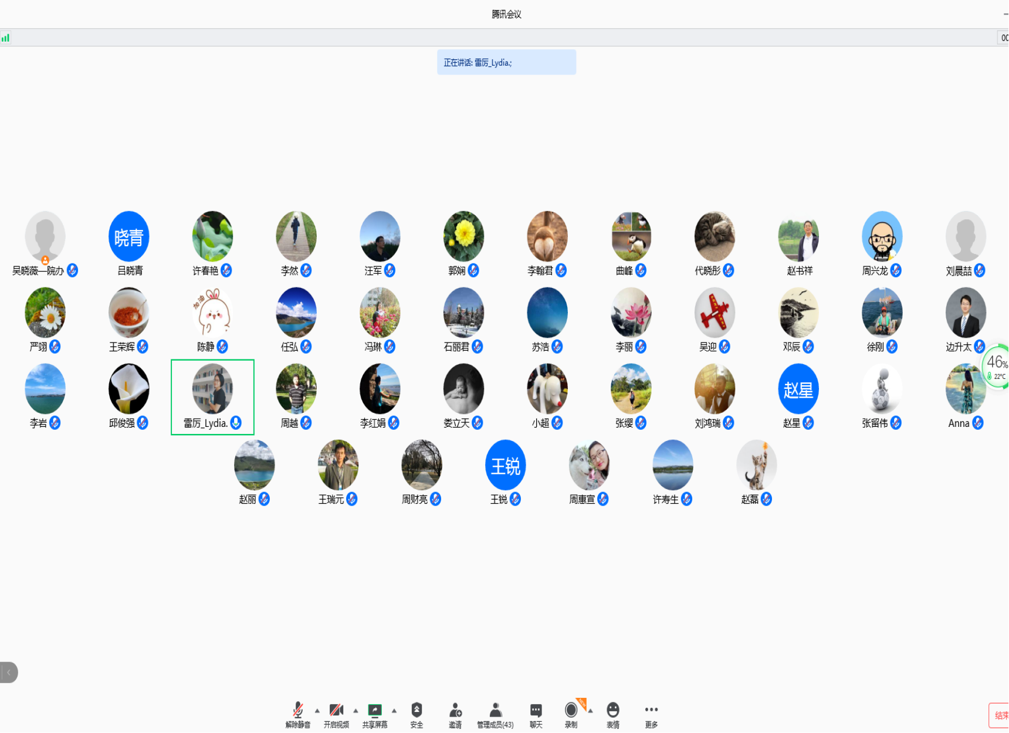
Task: Start screen sharing (共享屏幕)
Action: click(x=374, y=714)
